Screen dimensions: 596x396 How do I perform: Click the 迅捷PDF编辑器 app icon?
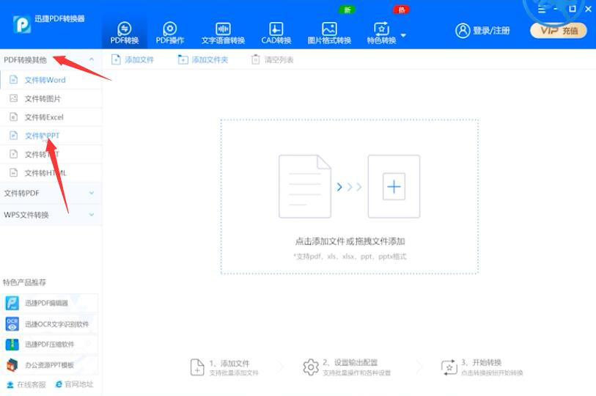(x=12, y=303)
